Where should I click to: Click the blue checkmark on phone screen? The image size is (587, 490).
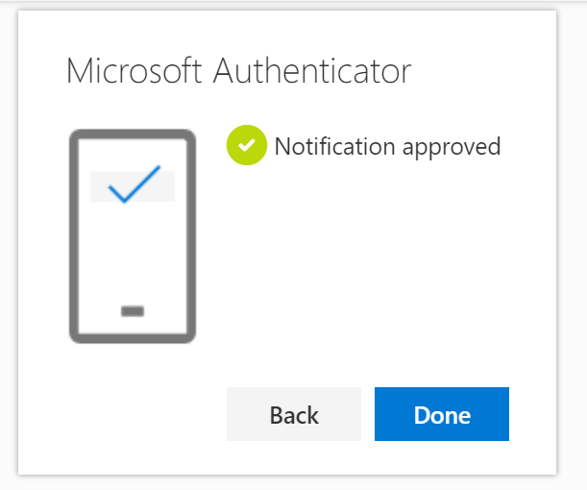(135, 184)
